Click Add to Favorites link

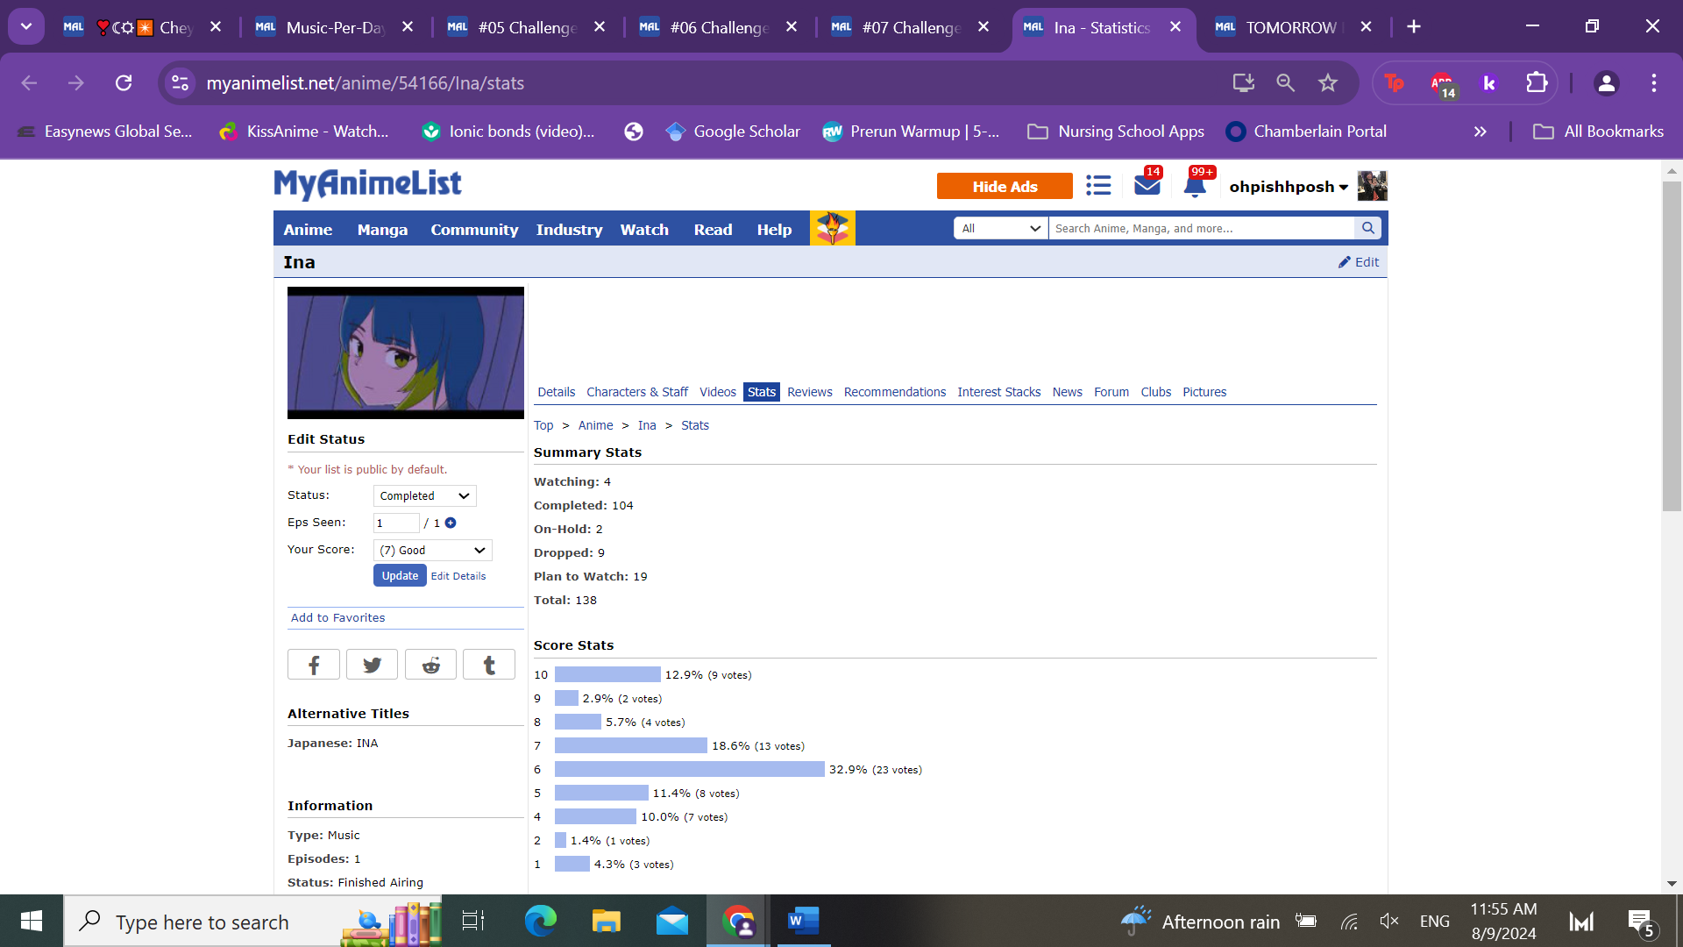337,617
